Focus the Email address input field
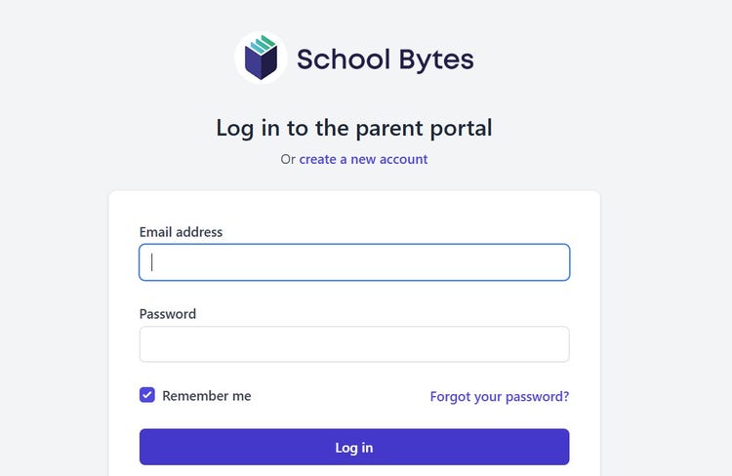The height and width of the screenshot is (476, 732). (354, 262)
